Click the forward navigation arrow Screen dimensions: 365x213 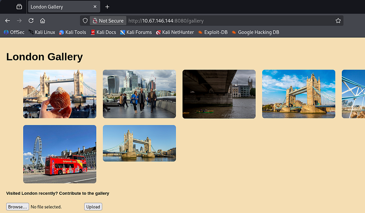coord(19,21)
